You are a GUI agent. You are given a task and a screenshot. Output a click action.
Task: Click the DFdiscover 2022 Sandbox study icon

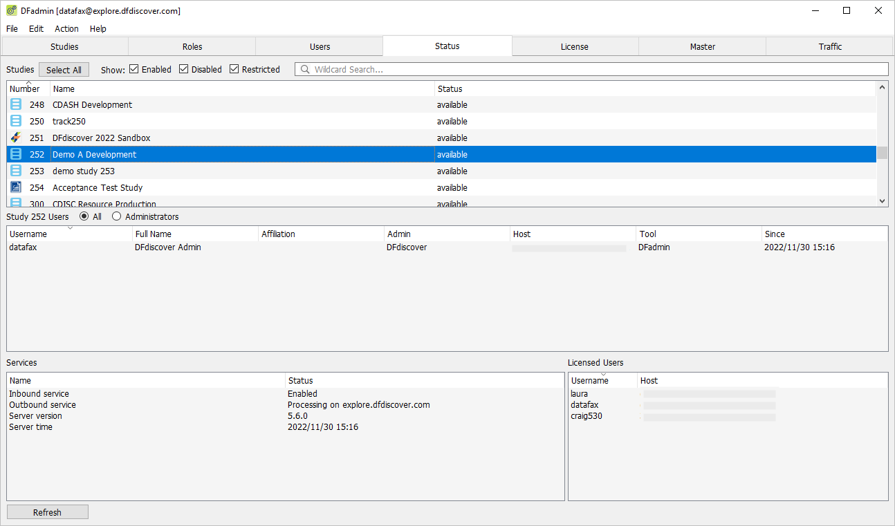pyautogui.click(x=16, y=138)
